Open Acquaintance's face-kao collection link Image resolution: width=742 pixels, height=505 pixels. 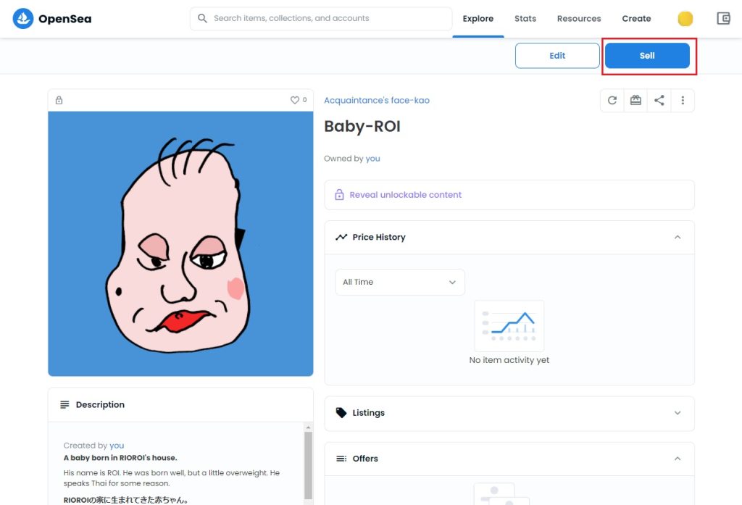tap(377, 100)
